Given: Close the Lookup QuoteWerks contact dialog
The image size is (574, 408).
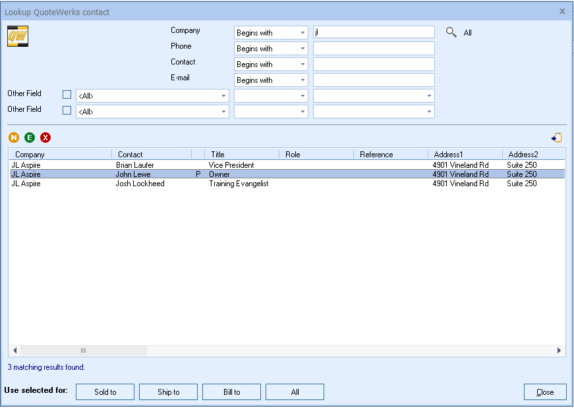Looking at the screenshot, I should click(x=562, y=11).
